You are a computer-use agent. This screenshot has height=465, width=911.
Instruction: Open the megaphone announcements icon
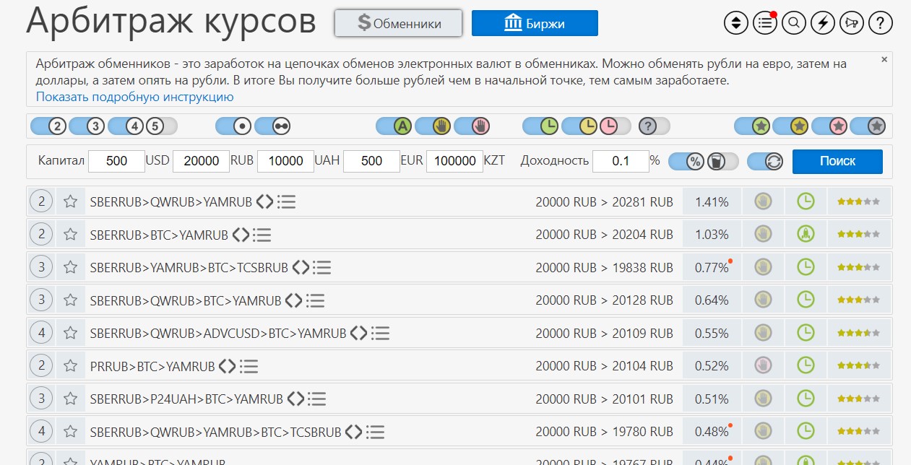point(851,23)
